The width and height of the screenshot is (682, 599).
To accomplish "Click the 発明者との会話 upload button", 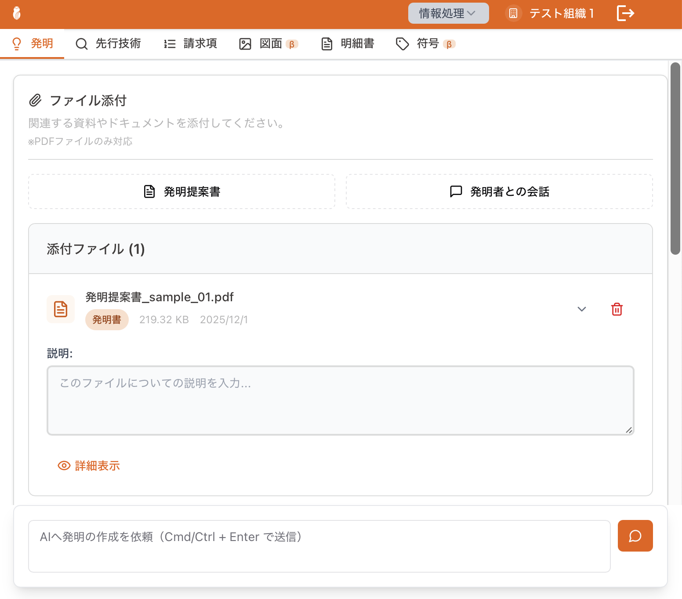I will coord(499,191).
